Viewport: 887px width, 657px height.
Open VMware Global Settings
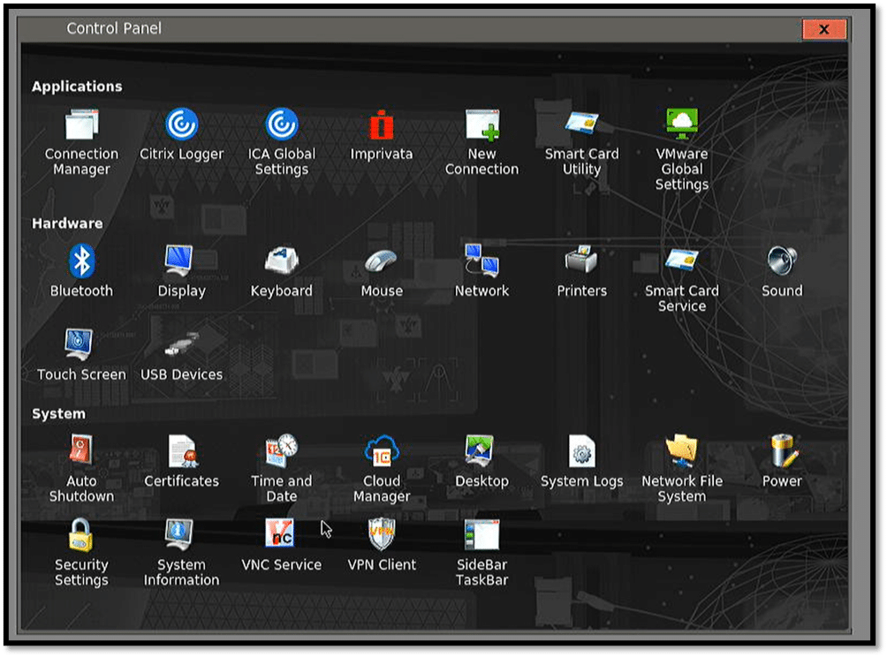[x=682, y=149]
